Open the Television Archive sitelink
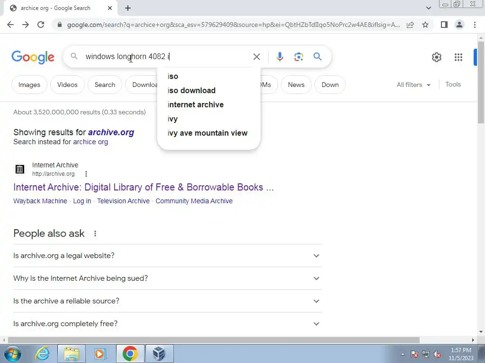The image size is (485, 363). point(123,201)
